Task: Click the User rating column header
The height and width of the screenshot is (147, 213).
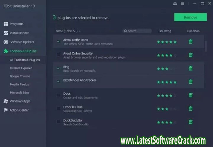Action: click(164, 31)
